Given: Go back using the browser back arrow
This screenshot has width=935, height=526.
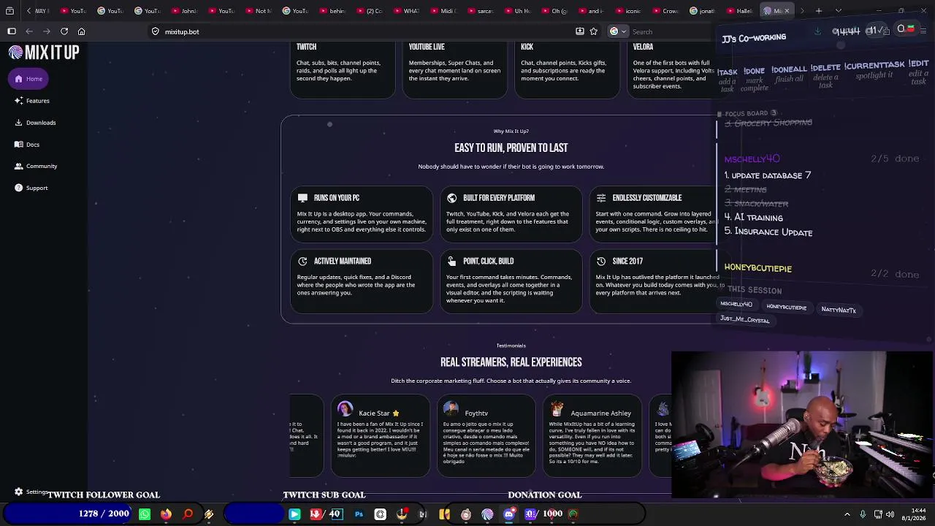Looking at the screenshot, I should point(29,31).
